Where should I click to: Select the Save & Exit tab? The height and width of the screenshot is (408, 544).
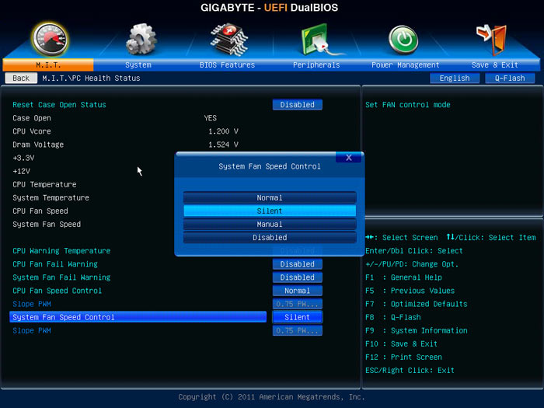(x=495, y=65)
